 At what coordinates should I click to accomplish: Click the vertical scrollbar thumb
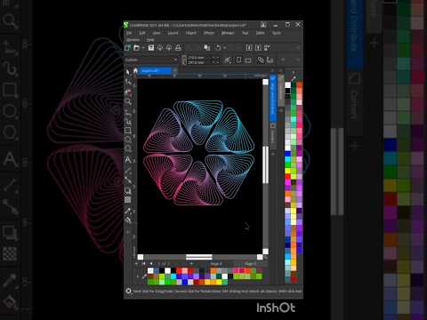265,164
